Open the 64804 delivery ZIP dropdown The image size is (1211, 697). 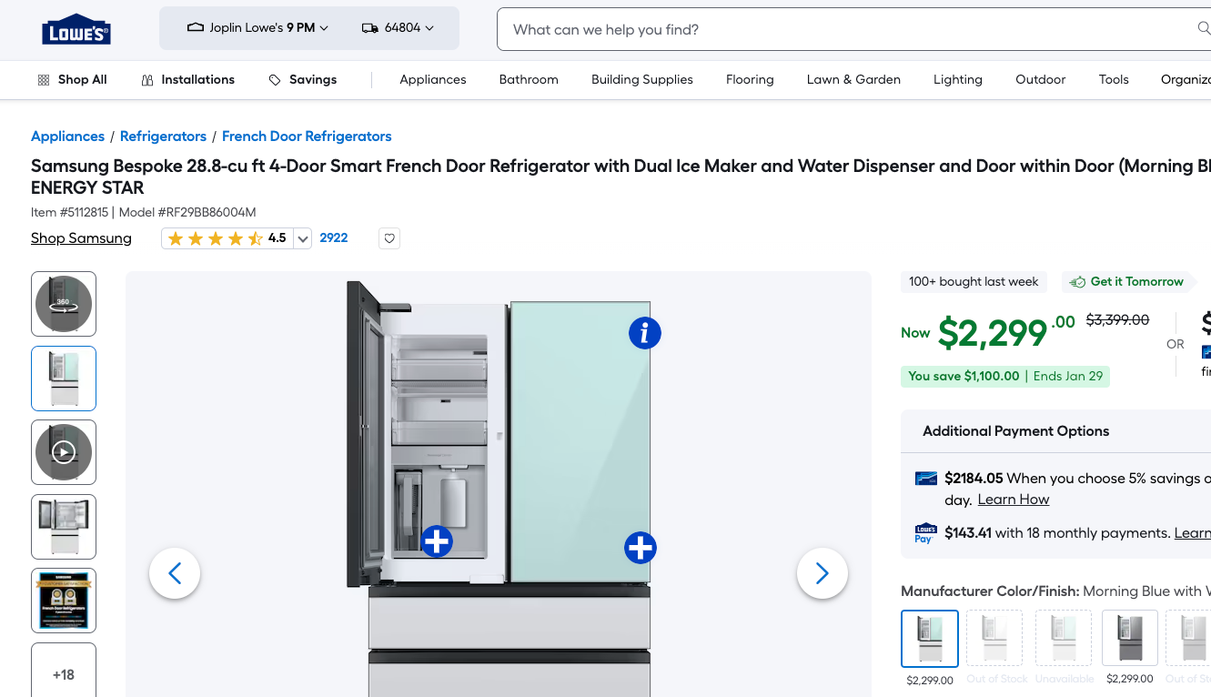point(398,28)
